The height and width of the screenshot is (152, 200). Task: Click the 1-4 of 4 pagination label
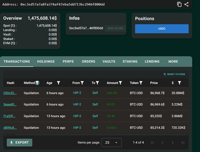coord(139,142)
